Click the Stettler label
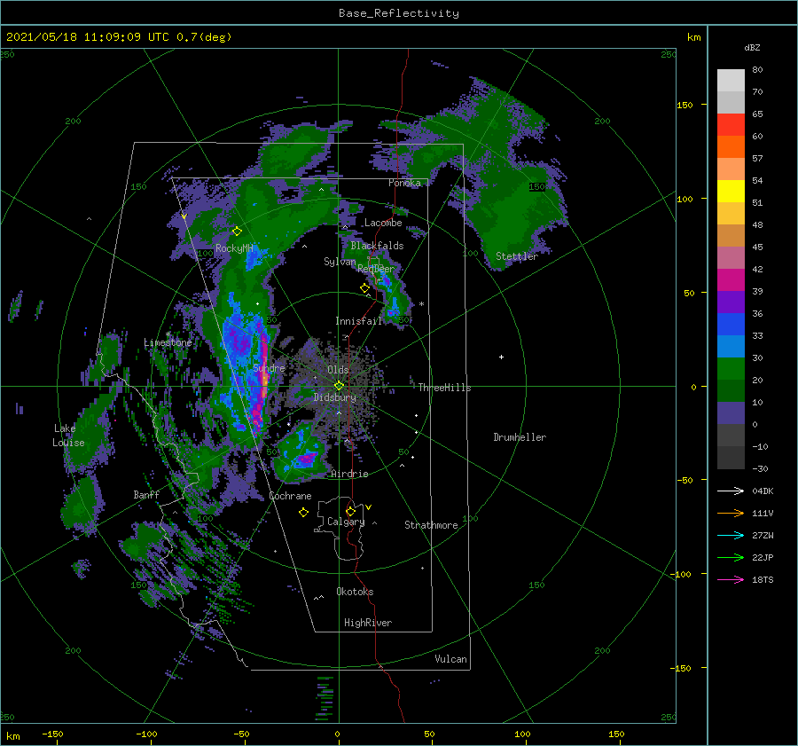798x746 pixels. 517,256
